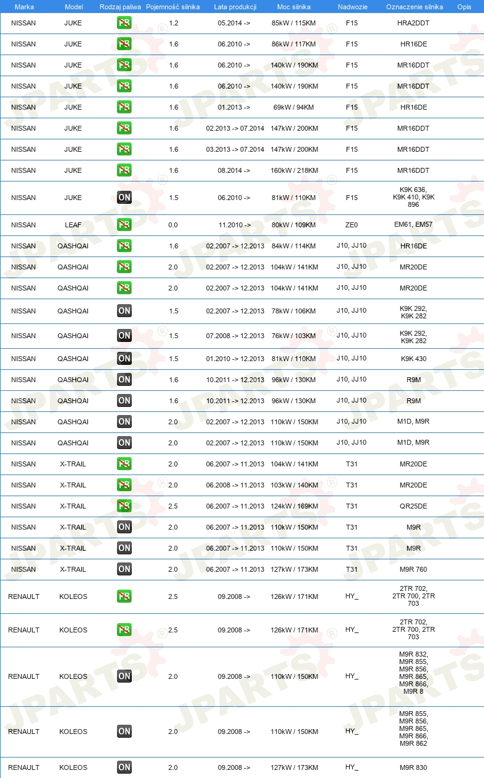Screen dimensions: 484x778
Task: Select the 86kW / 117KM power cell
Action: (x=295, y=44)
